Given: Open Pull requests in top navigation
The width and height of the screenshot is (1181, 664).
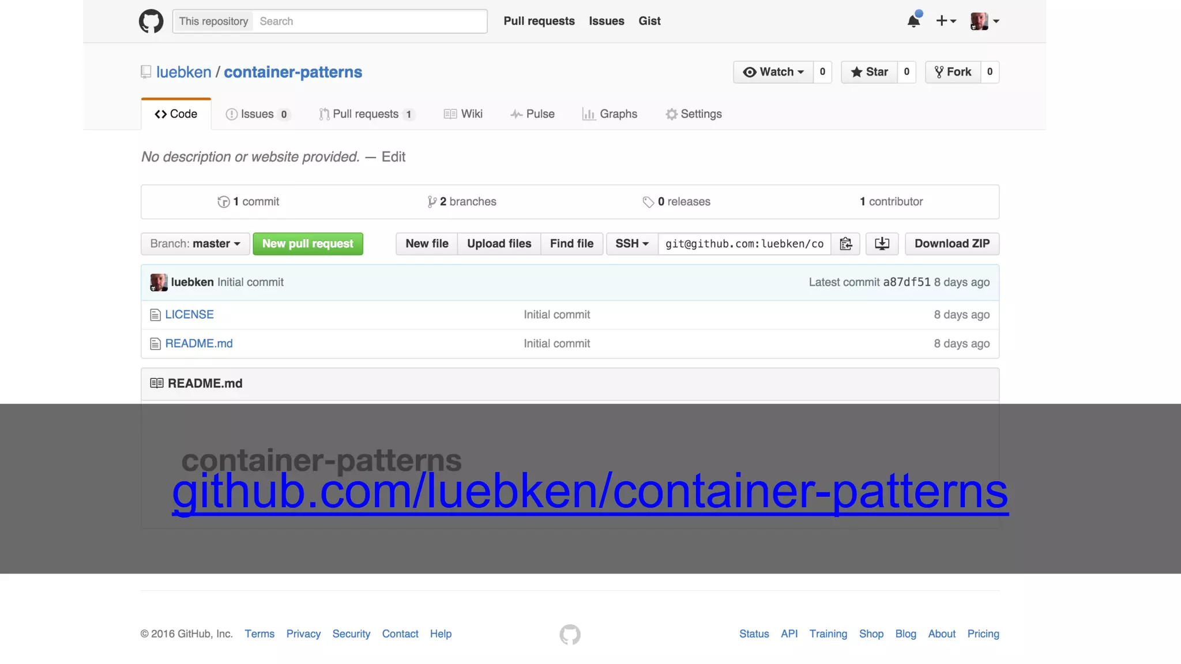Looking at the screenshot, I should click(x=539, y=21).
